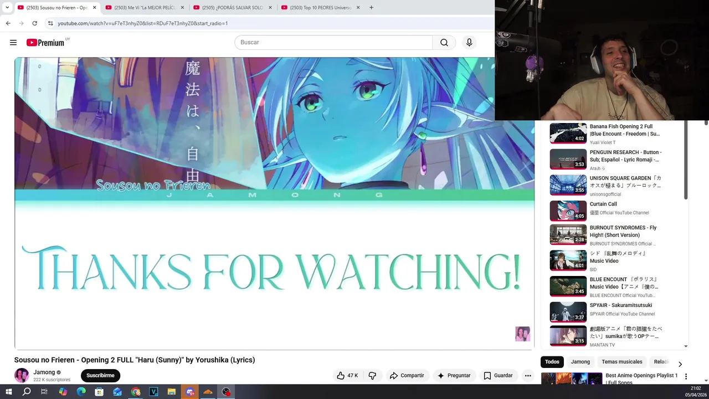Image resolution: width=709 pixels, height=399 pixels.
Task: Close the Sousou no Frieren tab
Action: pyautogui.click(x=94, y=8)
